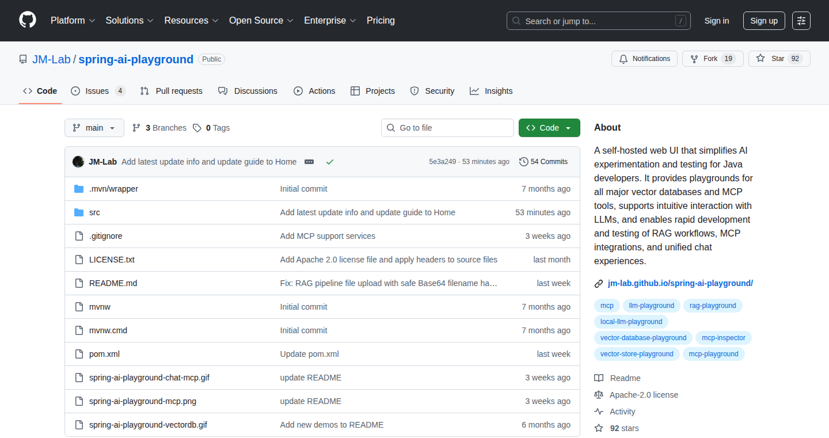Open the Issues tab
This screenshot has height=438, width=829.
coord(98,91)
